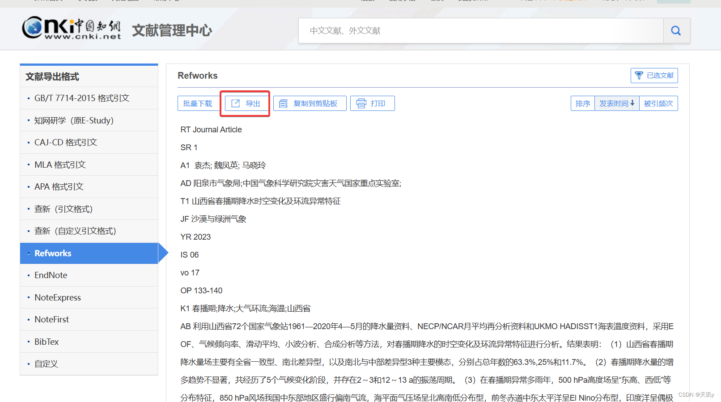Select 查新 (自定义引文格式) option
The image size is (721, 402).
coord(89,231)
